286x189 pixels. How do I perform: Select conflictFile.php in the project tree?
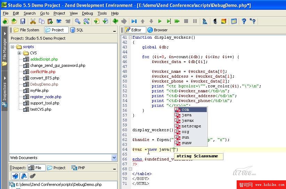43,72
